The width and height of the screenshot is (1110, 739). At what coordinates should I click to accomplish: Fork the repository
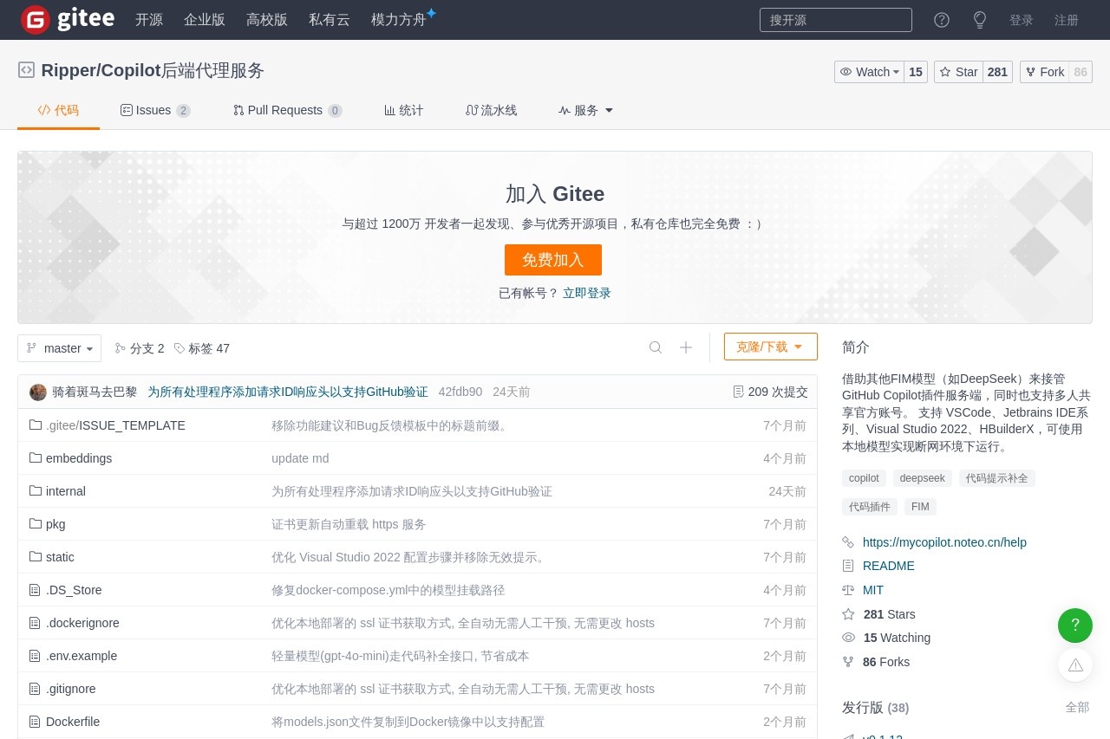[1044, 72]
